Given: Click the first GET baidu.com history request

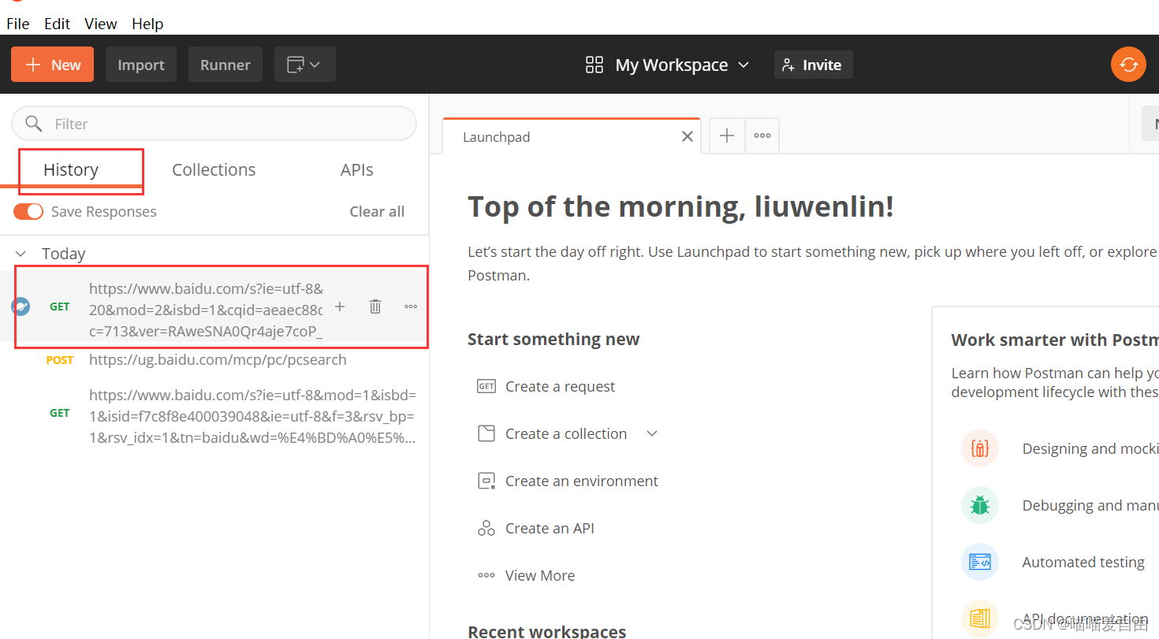Looking at the screenshot, I should [x=206, y=310].
